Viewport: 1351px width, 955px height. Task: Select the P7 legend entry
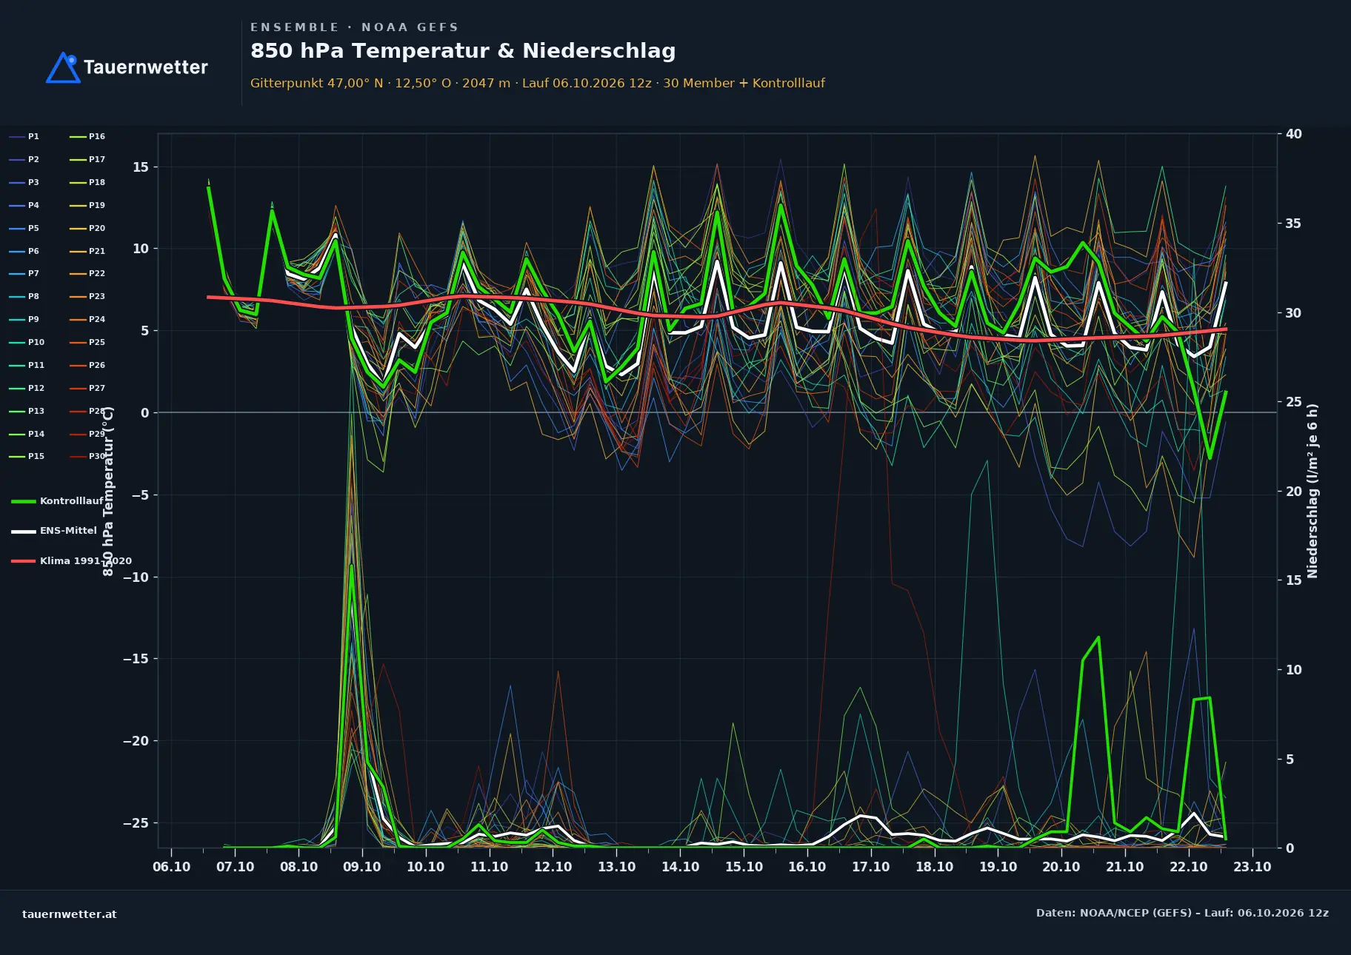pos(24,273)
